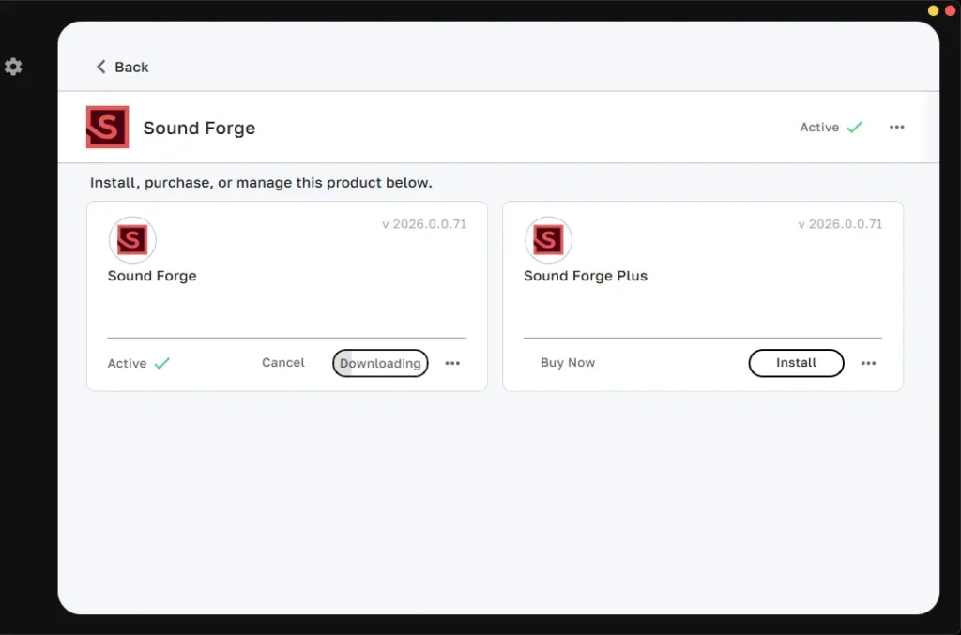Image resolution: width=961 pixels, height=635 pixels.
Task: Go Back to the previous page
Action: [x=131, y=67]
